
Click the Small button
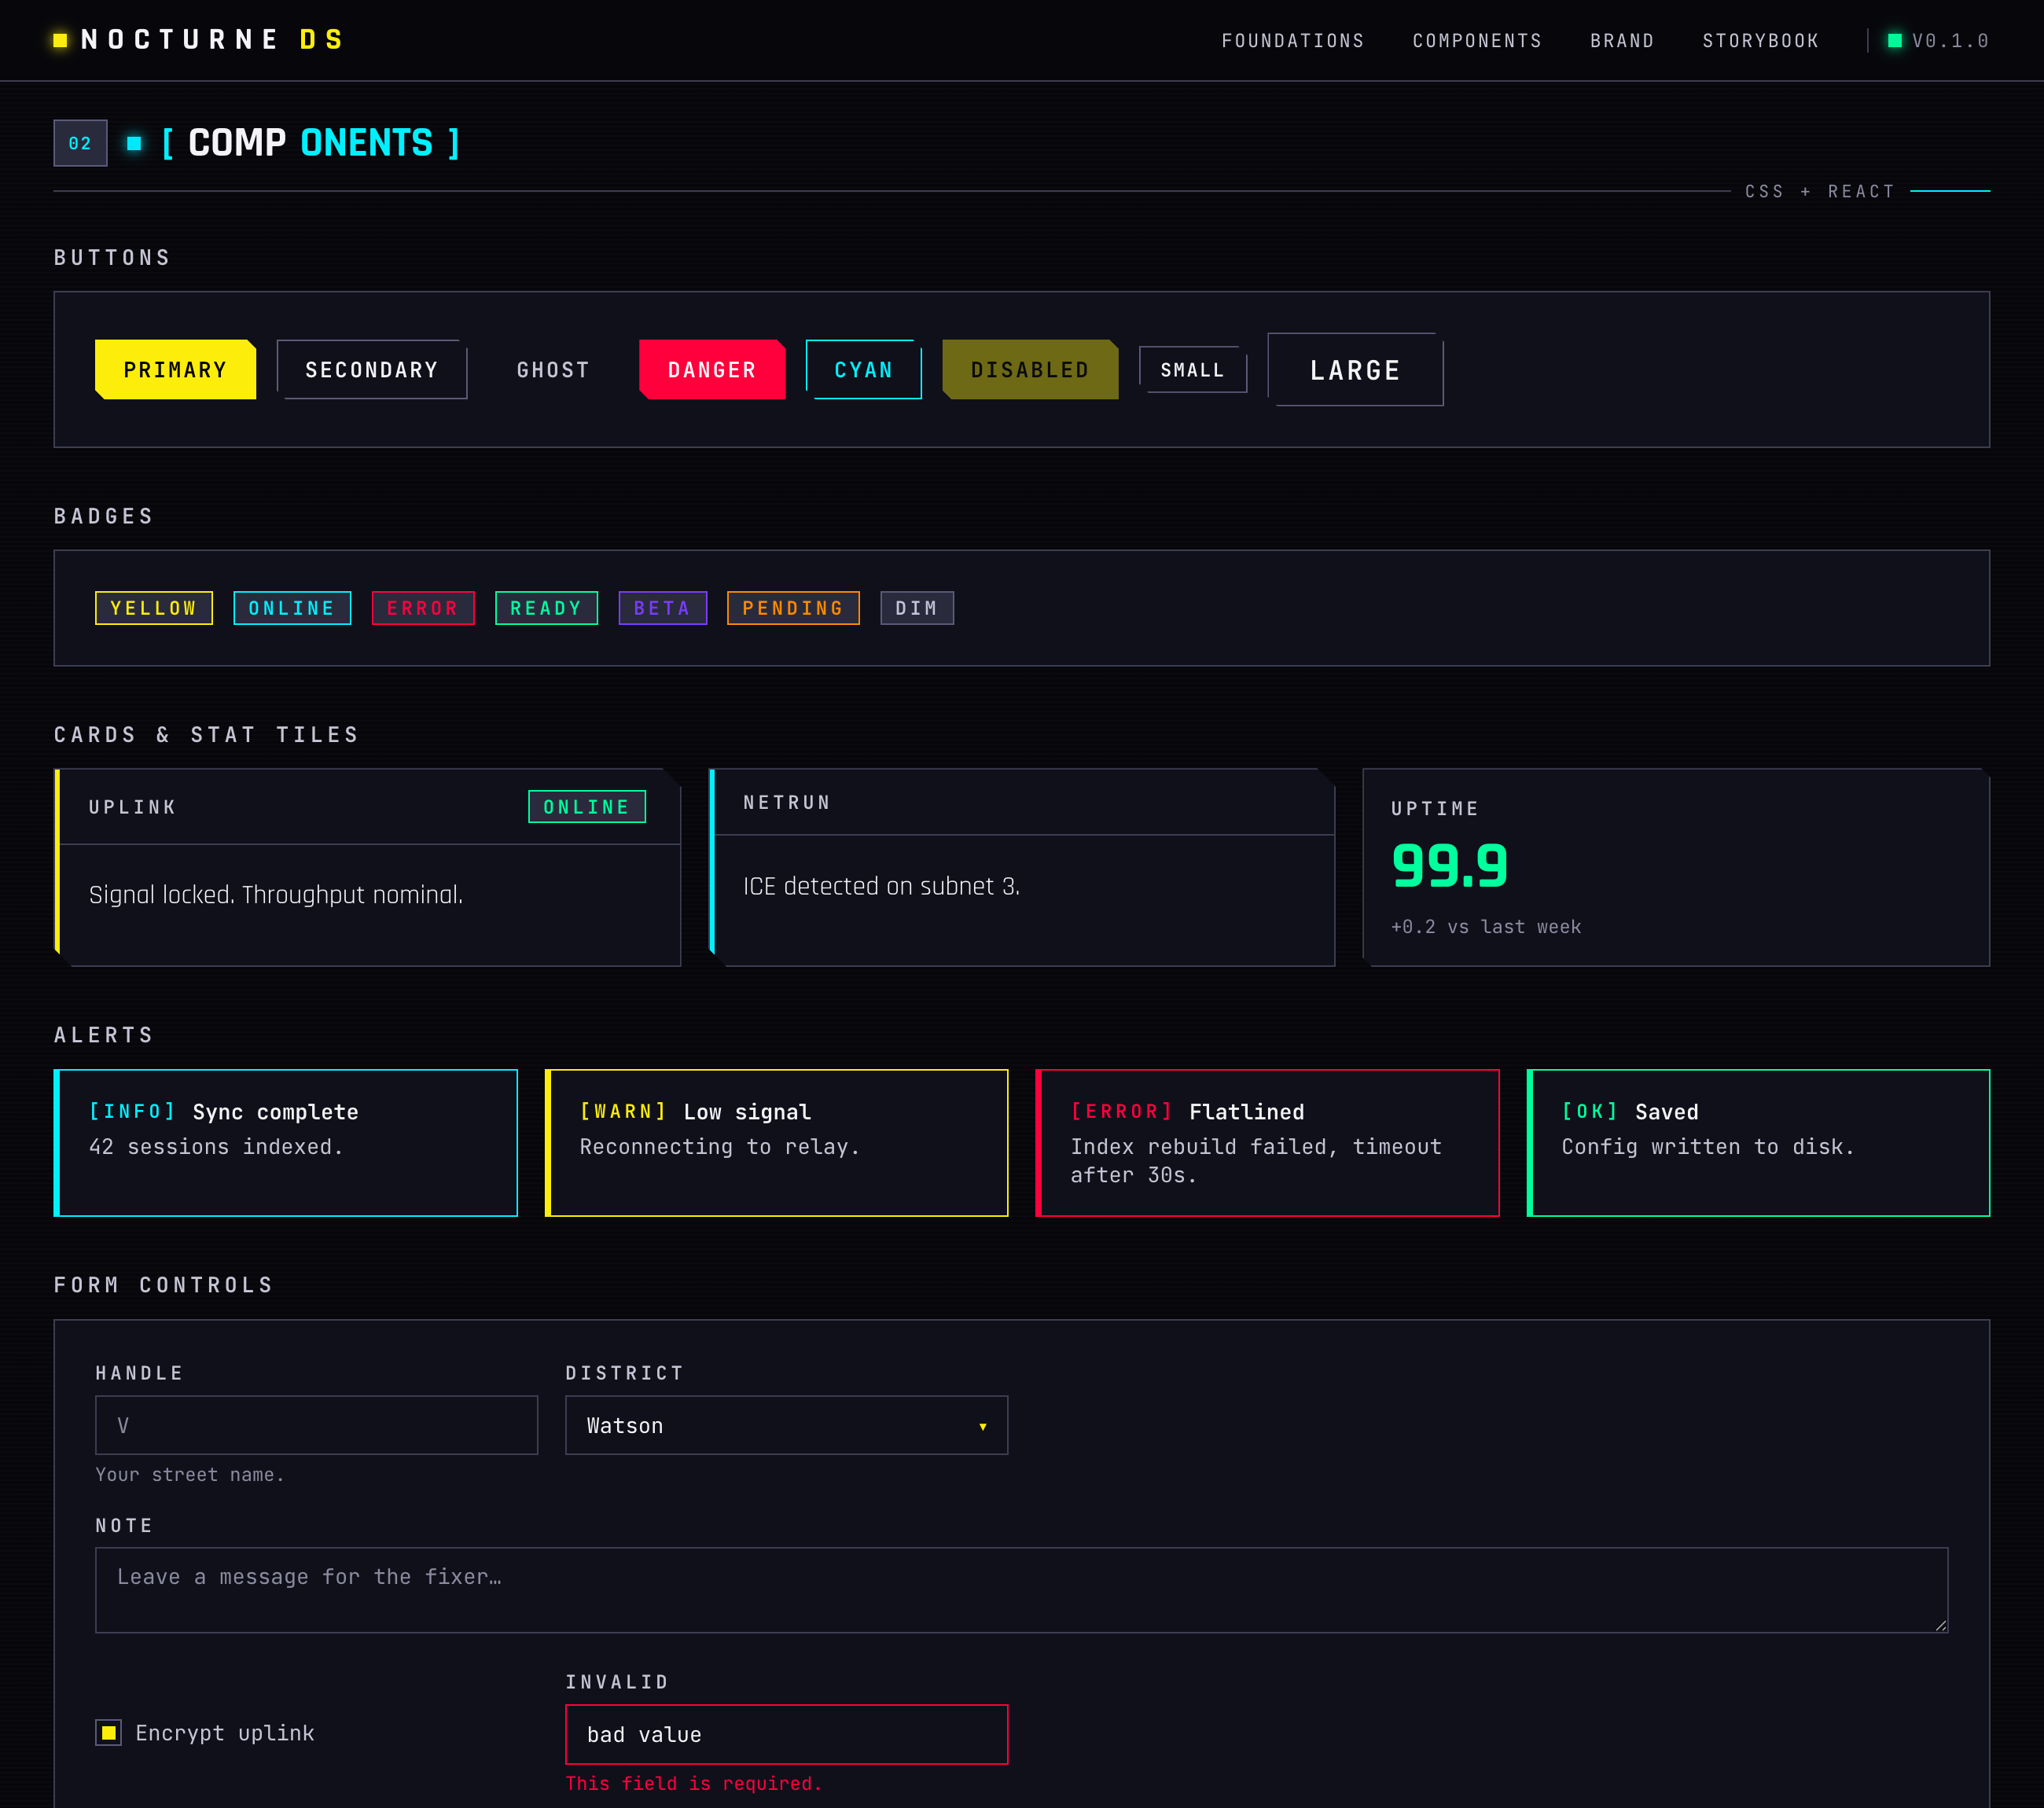point(1192,370)
